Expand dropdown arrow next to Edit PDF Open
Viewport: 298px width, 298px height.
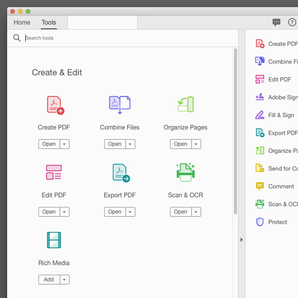click(65, 212)
